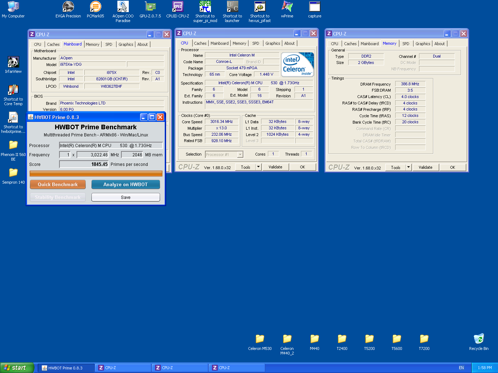Launch hwbotprime shortcut icon
The height and width of the screenshot is (373, 498).
click(x=13, y=123)
